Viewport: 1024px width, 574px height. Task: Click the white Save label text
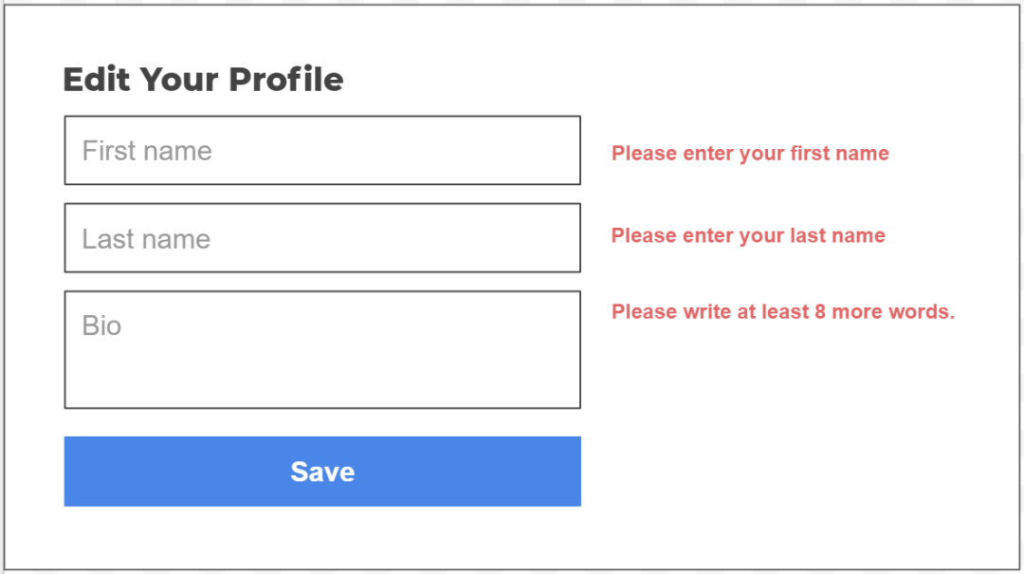tap(322, 472)
